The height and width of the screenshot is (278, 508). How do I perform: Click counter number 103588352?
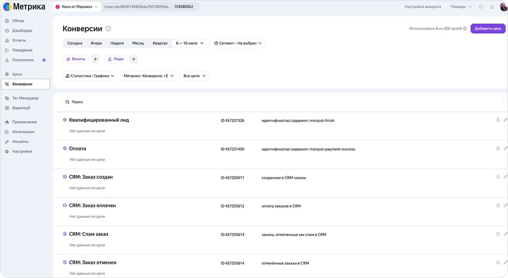point(183,6)
